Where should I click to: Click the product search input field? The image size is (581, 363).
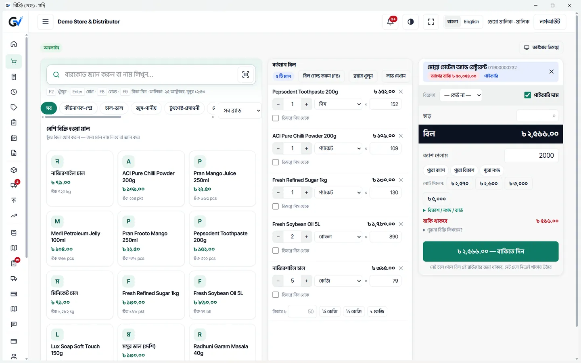click(150, 75)
